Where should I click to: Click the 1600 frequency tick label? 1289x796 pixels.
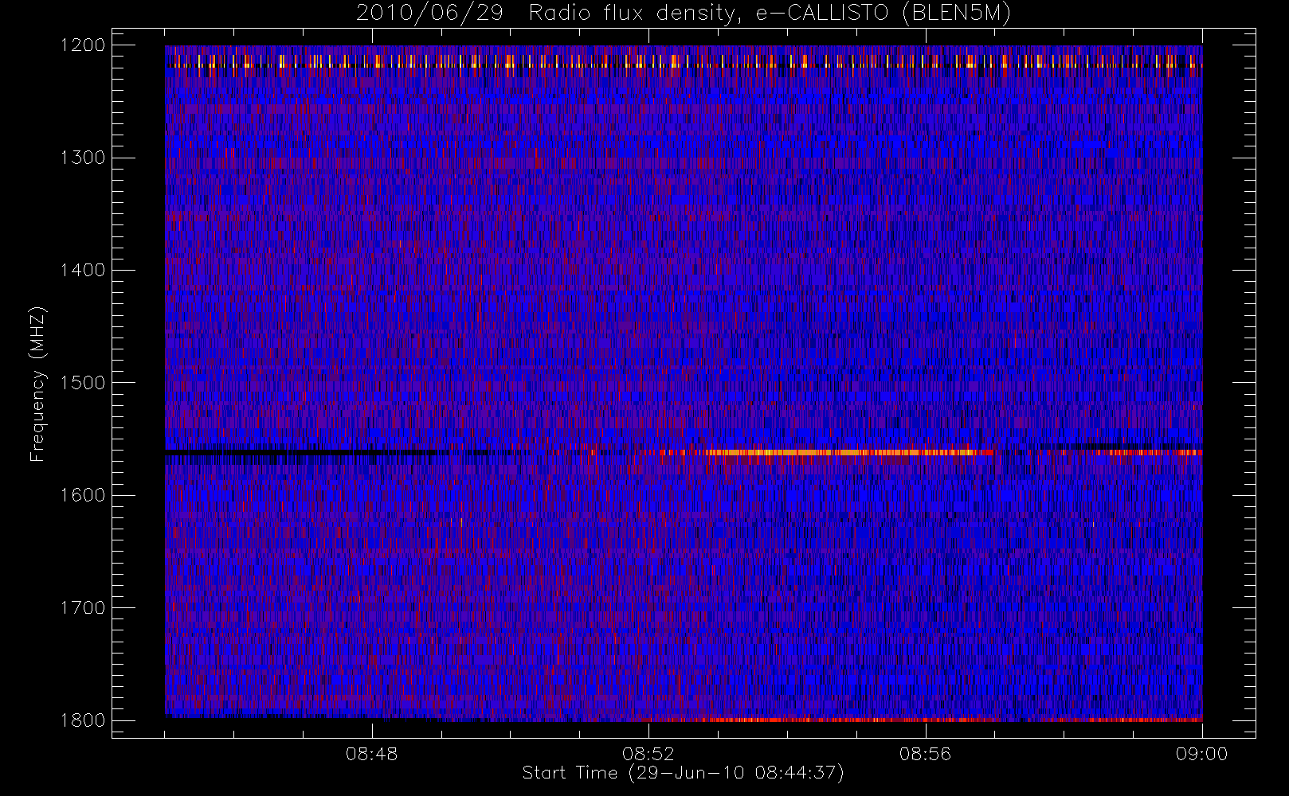[83, 495]
